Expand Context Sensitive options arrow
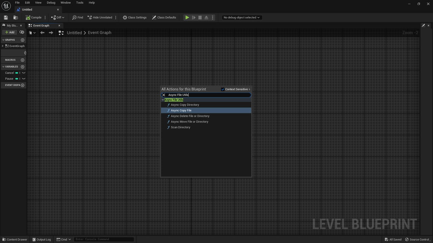This screenshot has height=243, width=433. (250, 89)
